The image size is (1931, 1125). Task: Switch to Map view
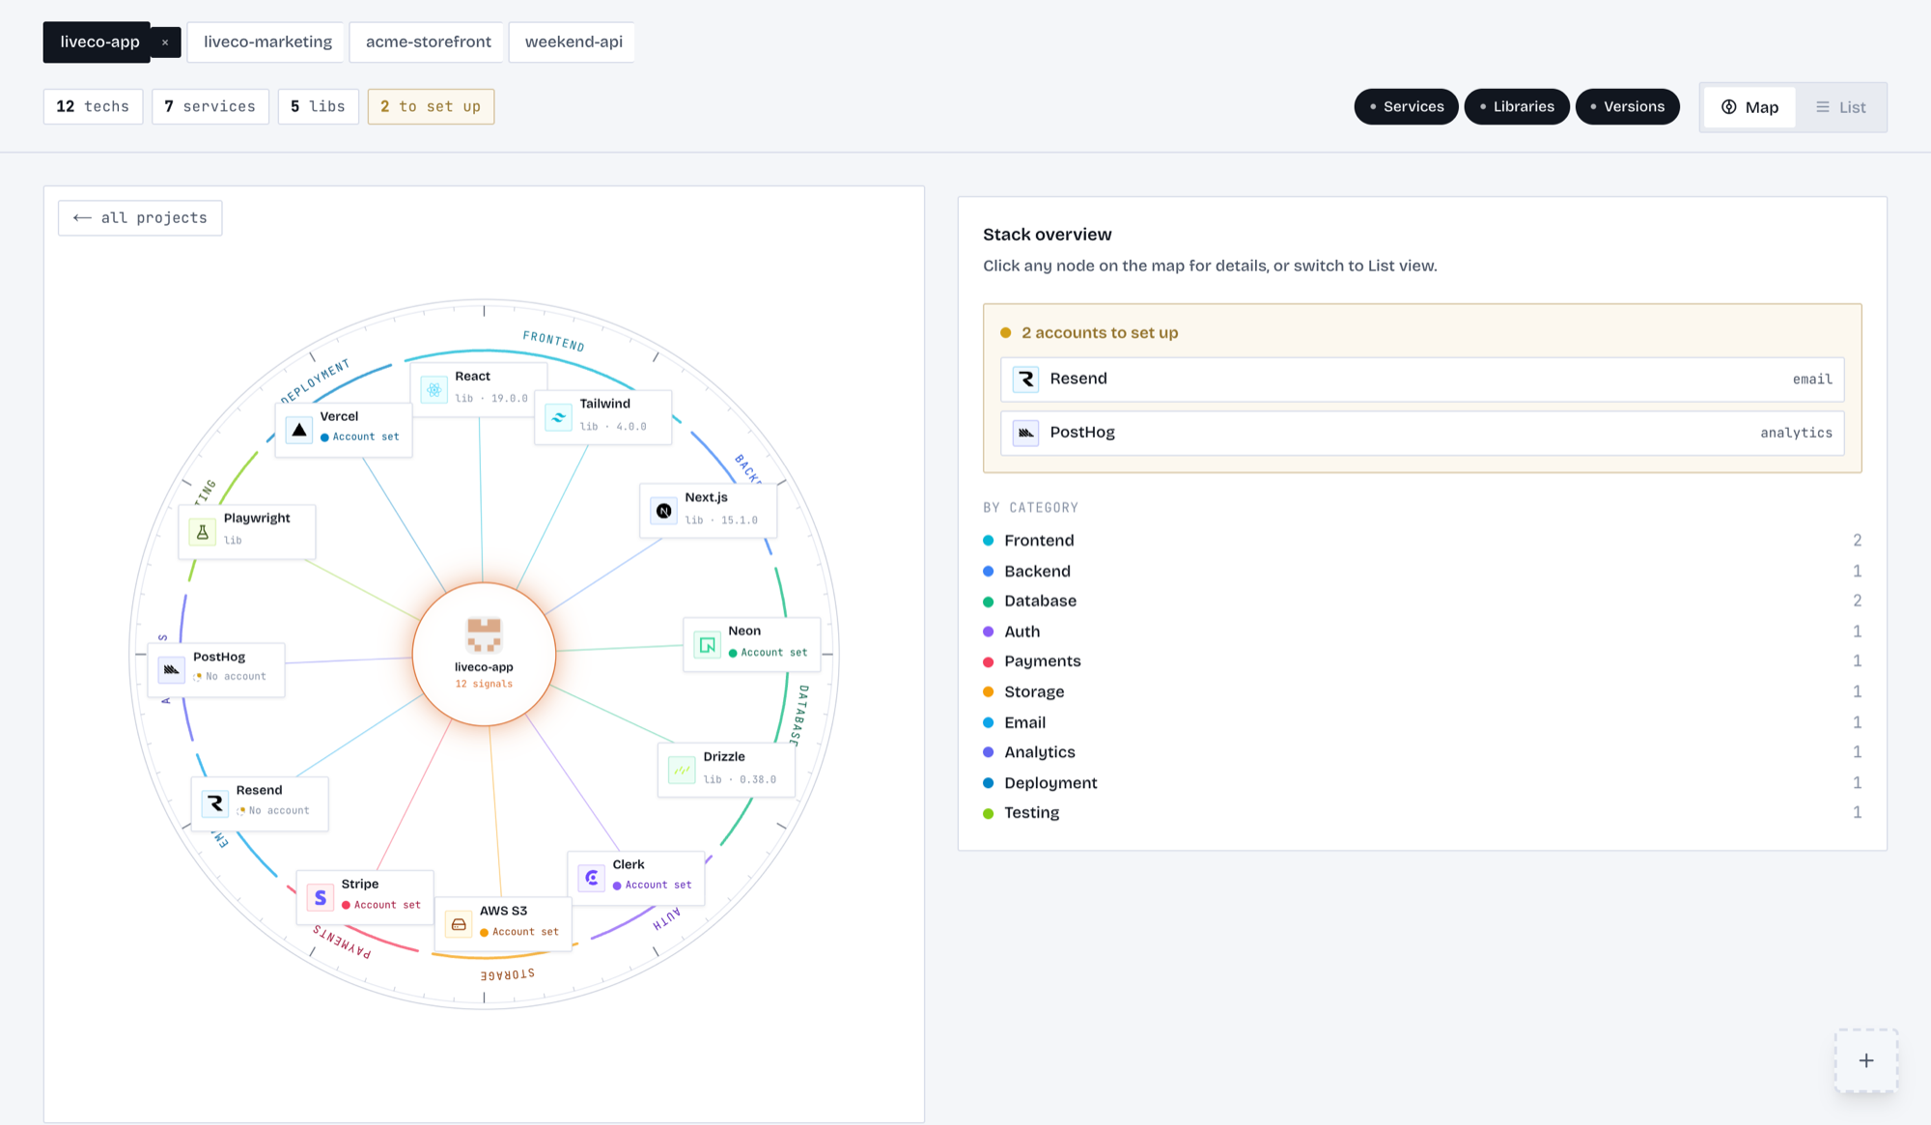tap(1749, 107)
